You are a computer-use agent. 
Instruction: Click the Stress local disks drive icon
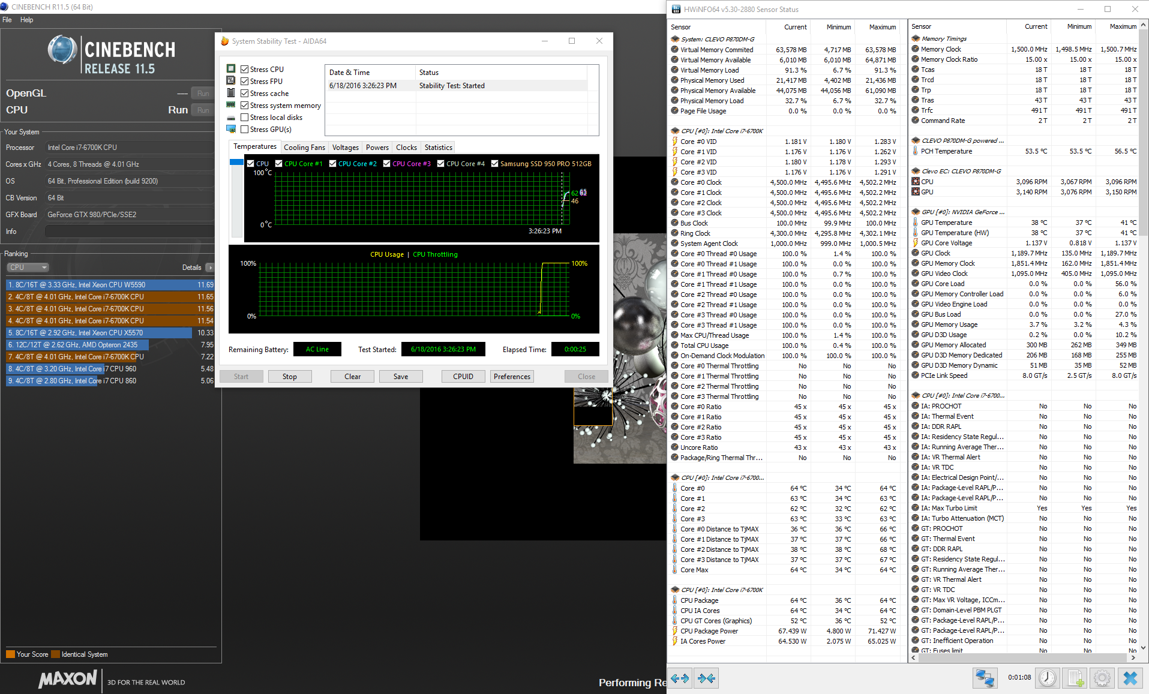tap(231, 118)
